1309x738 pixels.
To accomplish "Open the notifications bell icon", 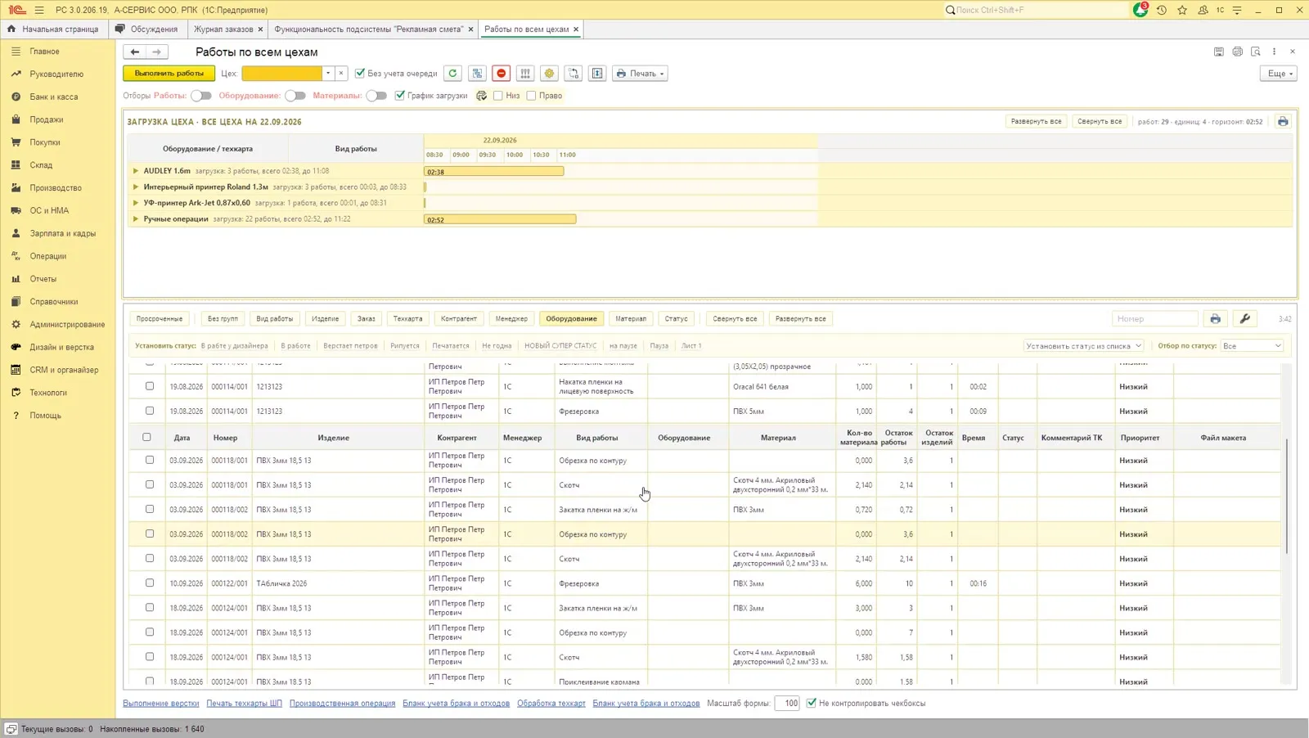I will 1140,10.
